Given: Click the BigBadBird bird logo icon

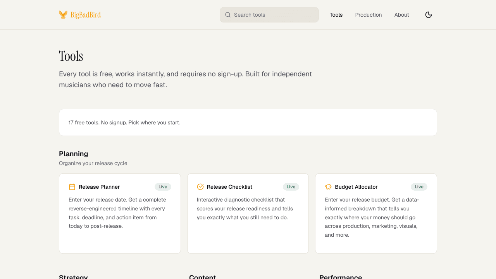Looking at the screenshot, I should (x=63, y=15).
